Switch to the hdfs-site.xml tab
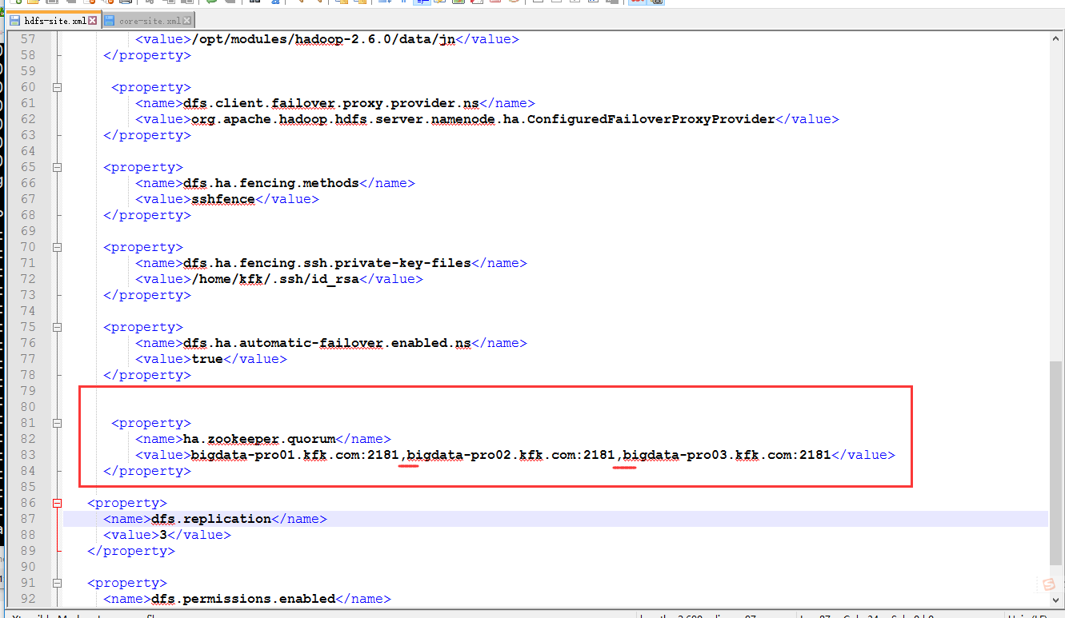This screenshot has width=1065, height=618. coord(54,21)
